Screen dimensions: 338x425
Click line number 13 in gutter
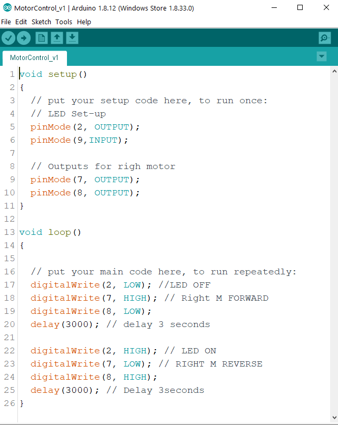[10, 232]
